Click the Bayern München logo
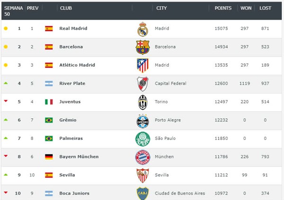 click(x=143, y=157)
